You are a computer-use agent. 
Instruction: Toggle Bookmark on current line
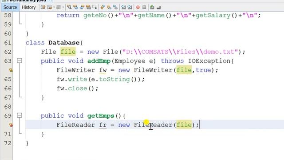tap(115, 7)
